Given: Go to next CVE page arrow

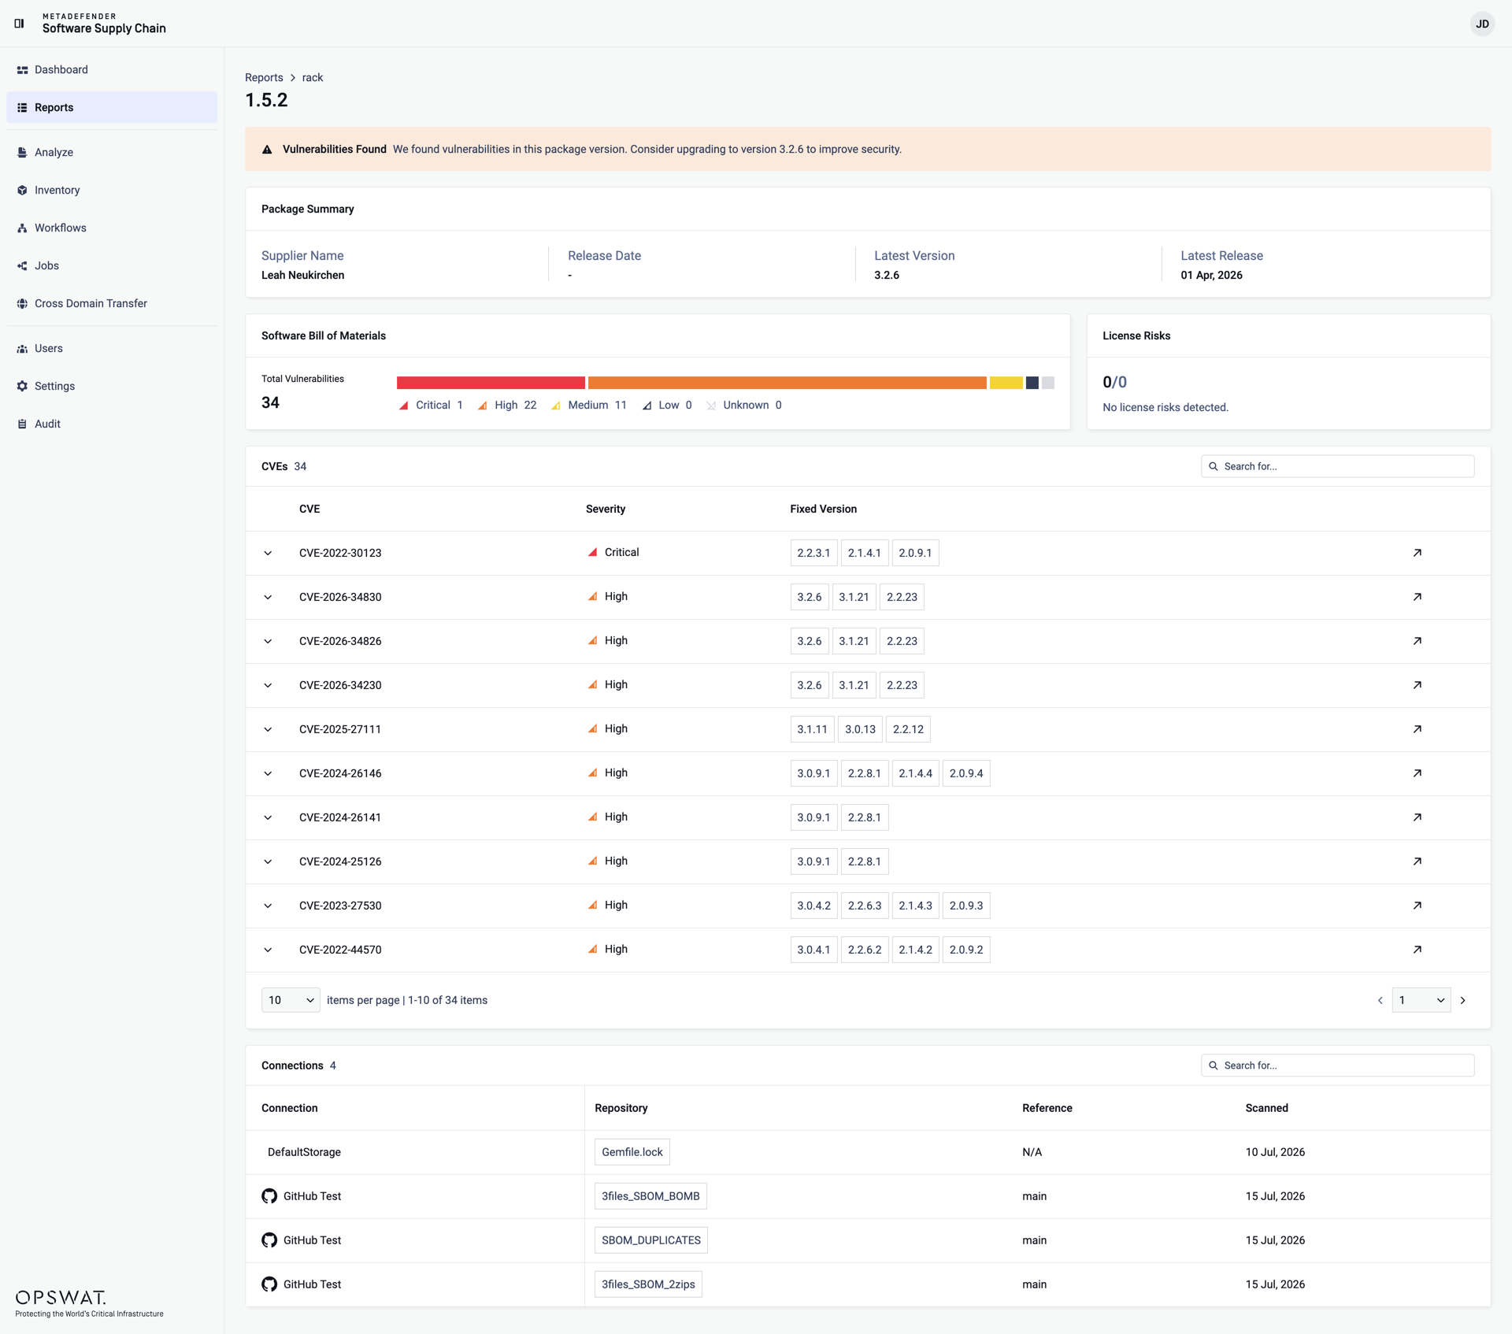Looking at the screenshot, I should point(1463,1000).
